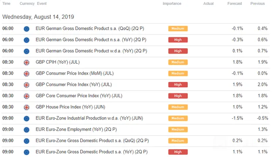The height and width of the screenshot is (157, 272).
Task: Click forecast 1.0% for House Price Index
Action: [238, 107]
